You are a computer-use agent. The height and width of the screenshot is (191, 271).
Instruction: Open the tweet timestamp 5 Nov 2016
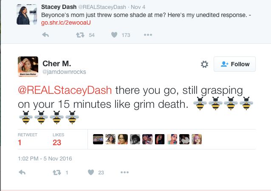[45, 159]
